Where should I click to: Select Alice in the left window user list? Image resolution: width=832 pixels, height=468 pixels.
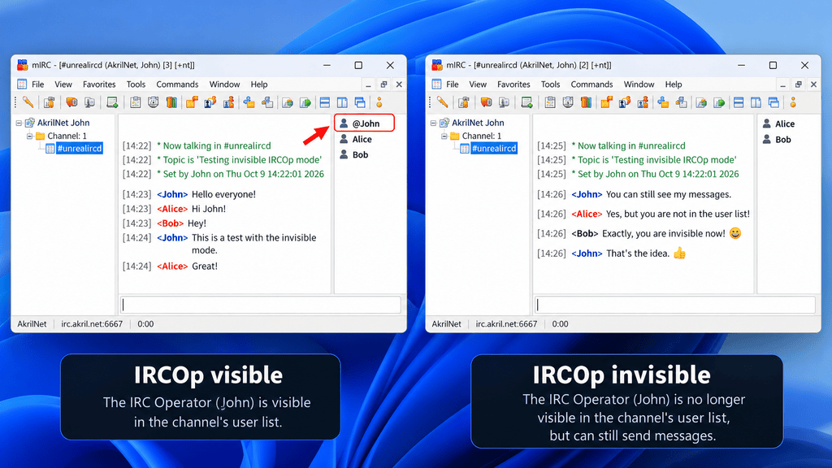[x=362, y=139]
